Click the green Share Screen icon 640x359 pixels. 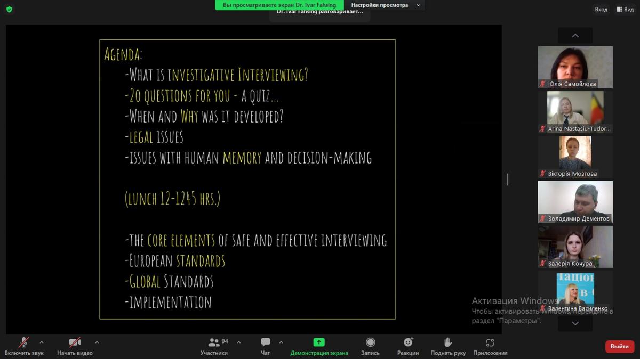(319, 342)
